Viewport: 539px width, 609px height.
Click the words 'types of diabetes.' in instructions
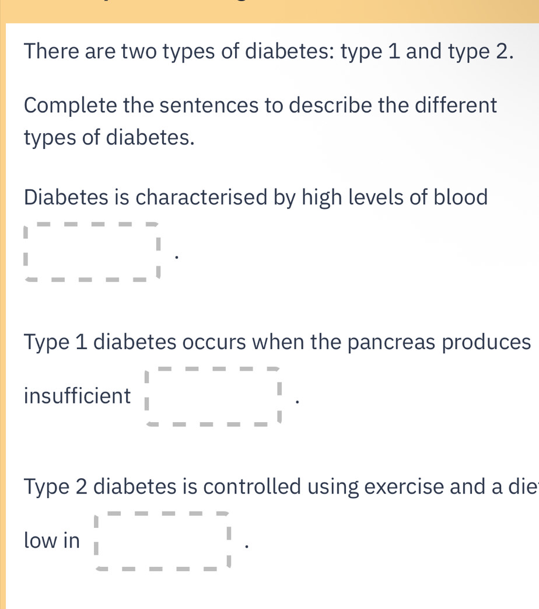coord(109,138)
